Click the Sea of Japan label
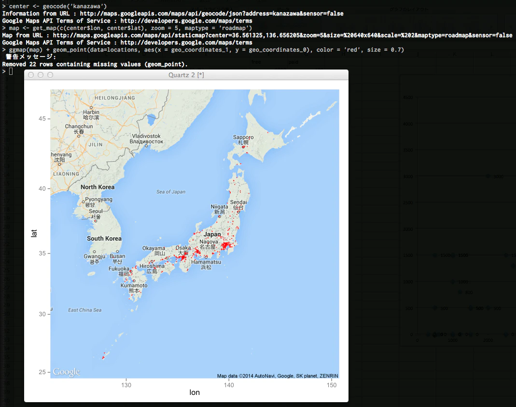 coord(171,192)
